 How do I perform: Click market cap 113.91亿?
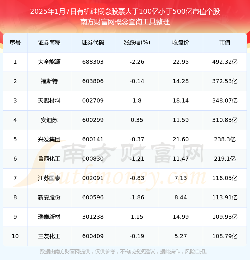225,197
